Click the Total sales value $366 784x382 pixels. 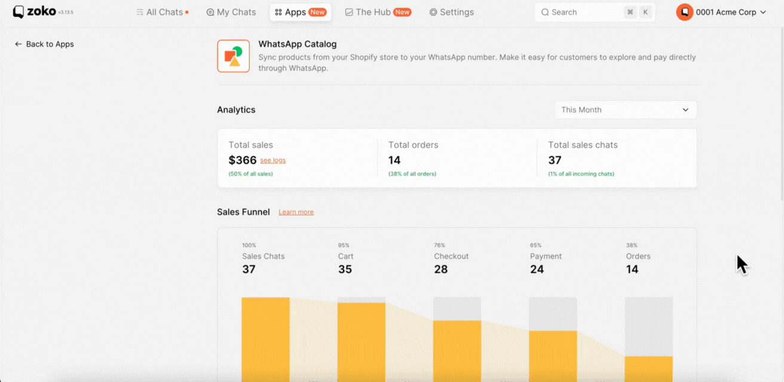click(243, 160)
